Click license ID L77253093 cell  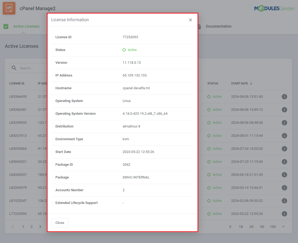[18, 214]
